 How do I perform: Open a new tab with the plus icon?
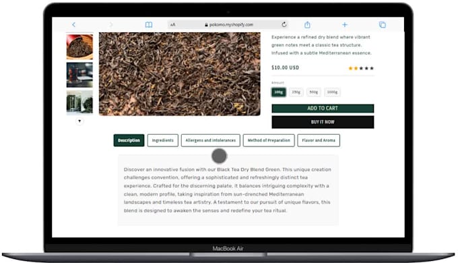pyautogui.click(x=345, y=25)
